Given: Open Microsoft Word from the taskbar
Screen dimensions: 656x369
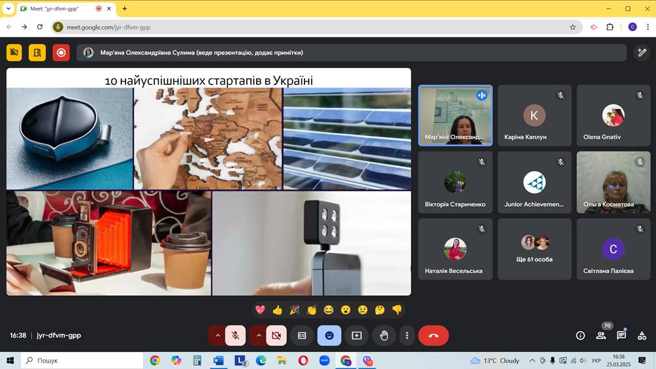Looking at the screenshot, I should 218,361.
